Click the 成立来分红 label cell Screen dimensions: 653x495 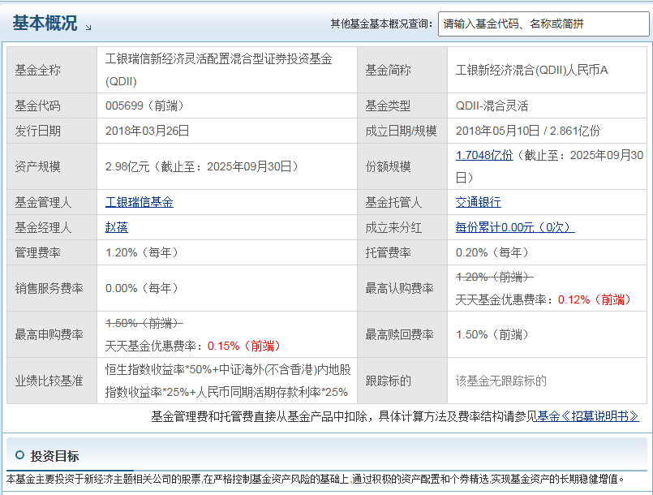[402, 227]
